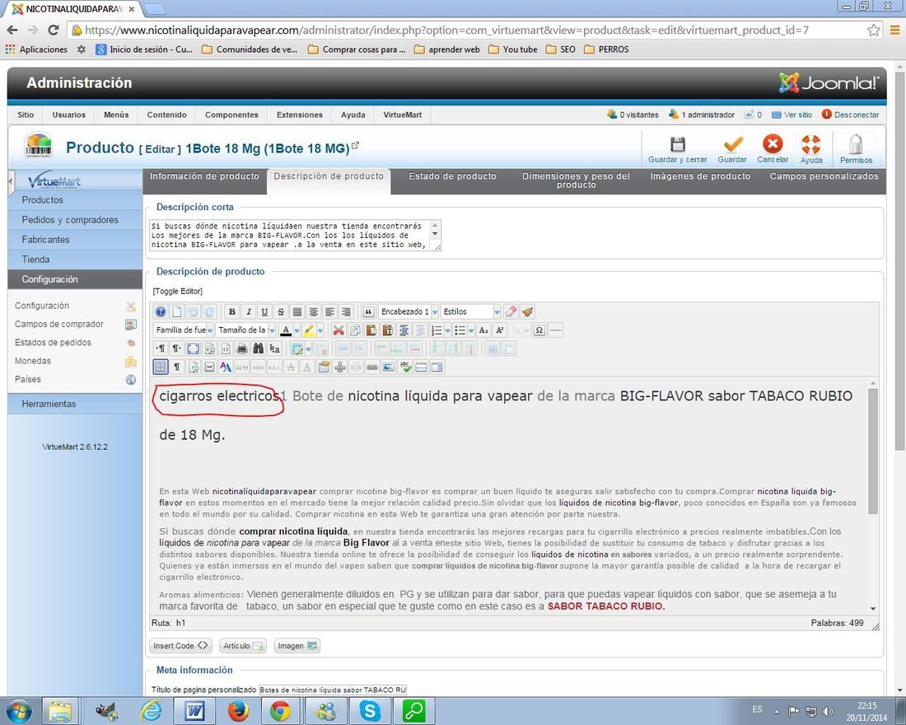Viewport: 906px width, 725px height.
Task: Switch to Imágenes de producto tab
Action: 700,176
